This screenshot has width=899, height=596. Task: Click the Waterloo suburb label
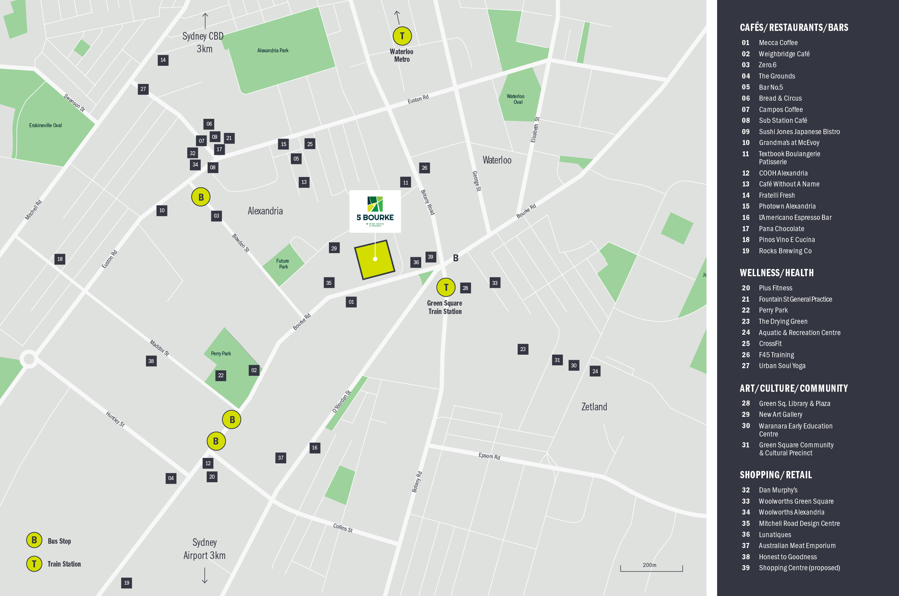click(x=497, y=160)
